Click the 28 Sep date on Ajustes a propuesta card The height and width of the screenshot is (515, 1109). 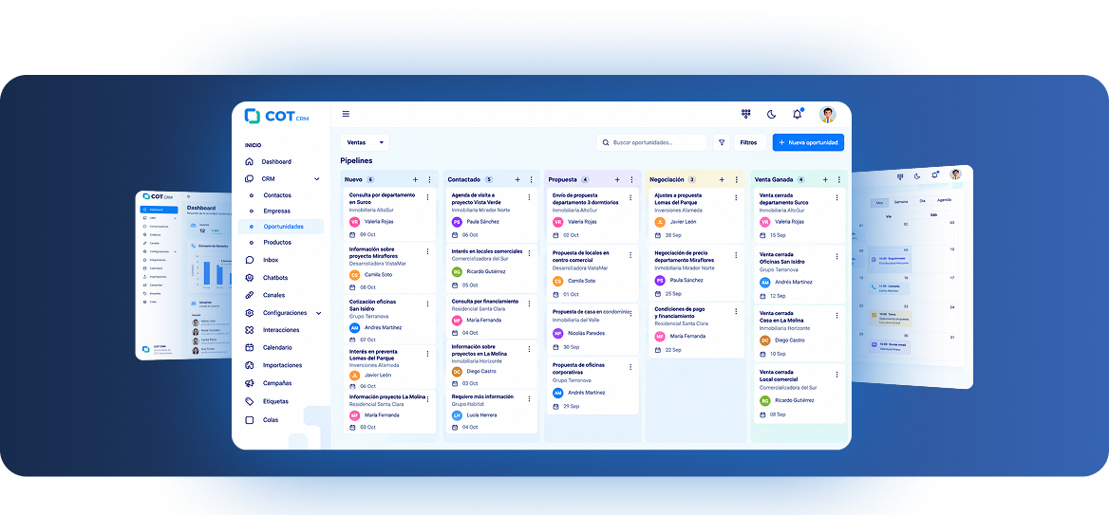[672, 235]
